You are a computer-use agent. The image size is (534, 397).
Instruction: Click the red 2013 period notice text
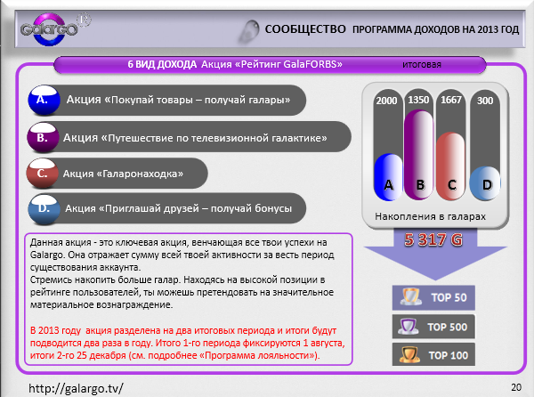pos(187,343)
